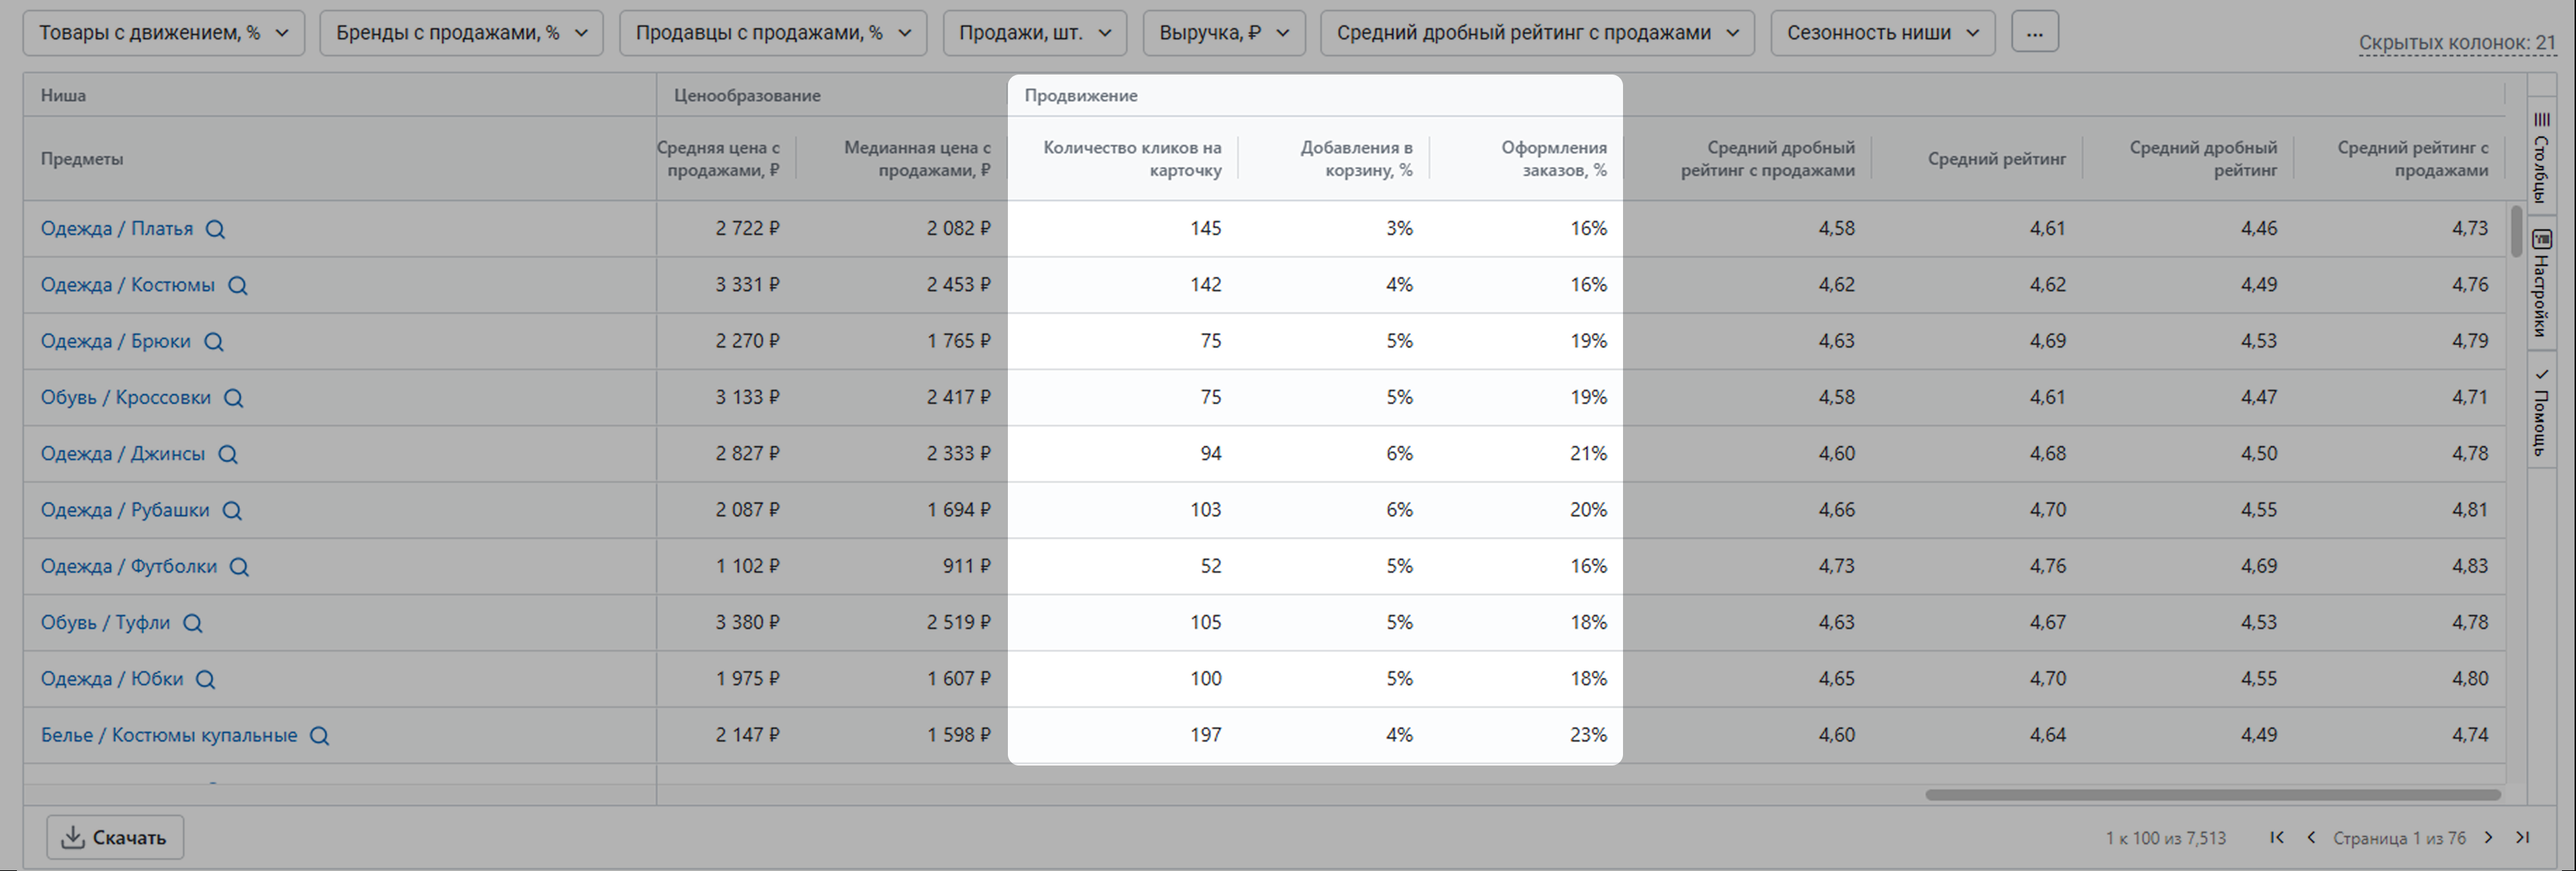
Task: Open the Сезонность ниши dropdown
Action: click(x=1882, y=33)
